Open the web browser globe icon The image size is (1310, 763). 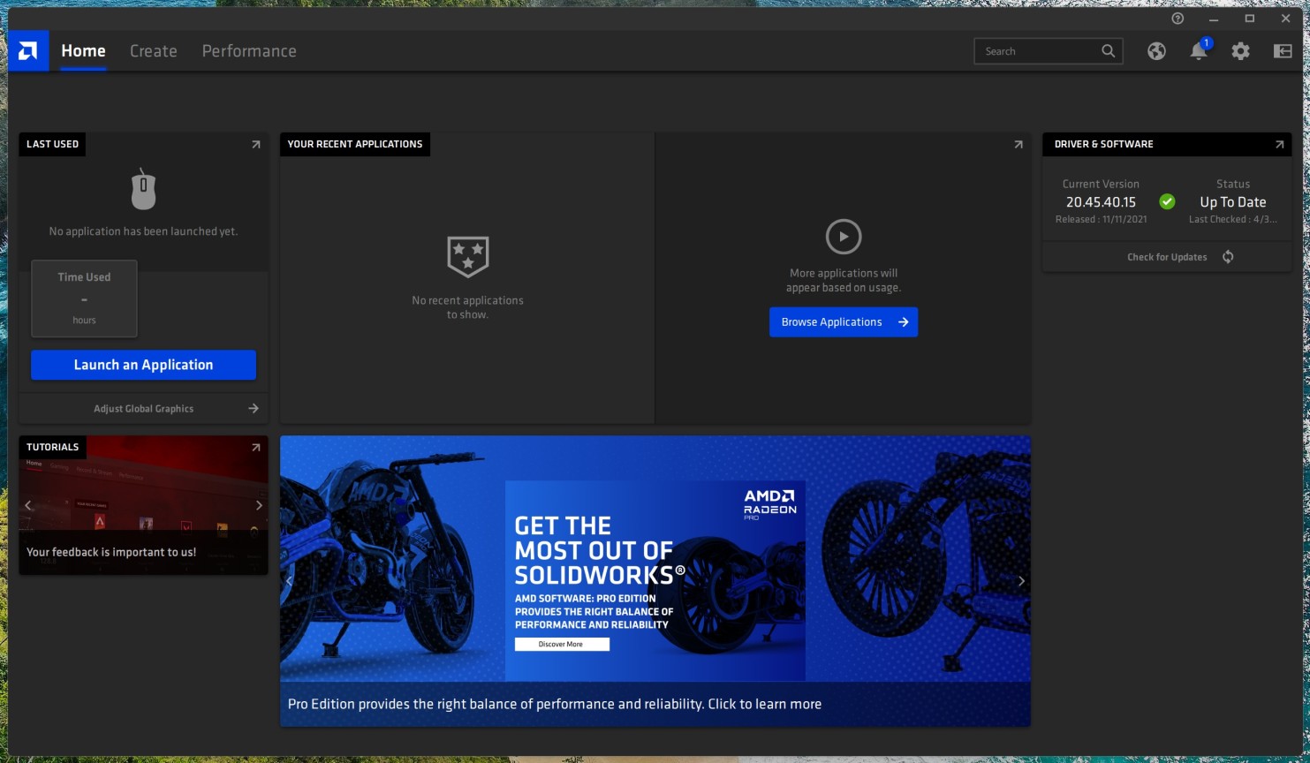click(1156, 51)
